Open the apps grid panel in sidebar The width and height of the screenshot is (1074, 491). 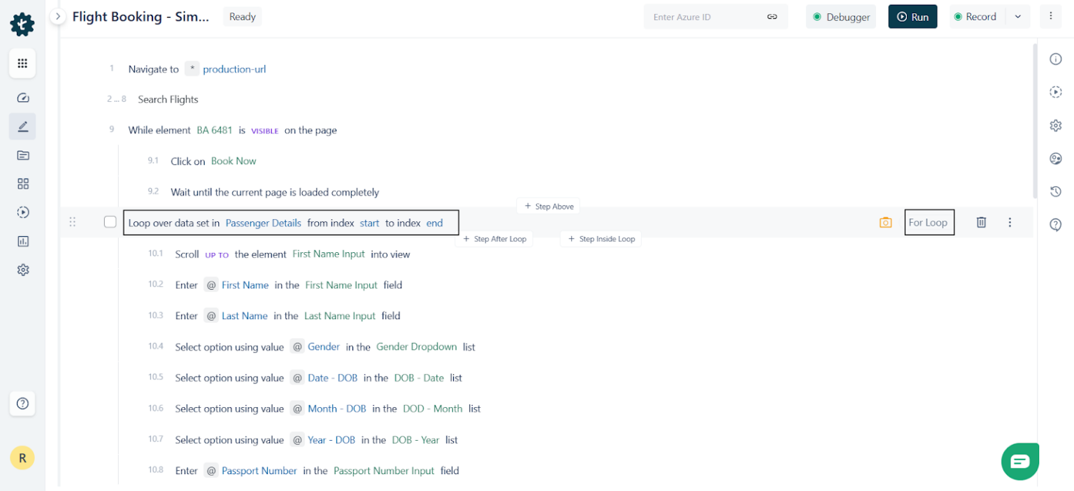pos(22,63)
